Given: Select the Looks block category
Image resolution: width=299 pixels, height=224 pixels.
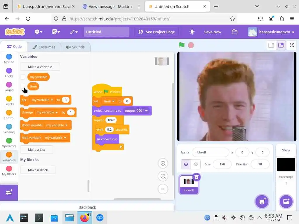Looking at the screenshot, I should (9, 73).
